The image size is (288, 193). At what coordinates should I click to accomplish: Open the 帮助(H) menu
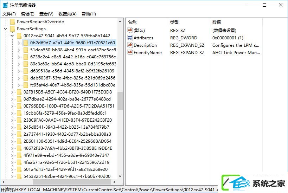pos(89,14)
